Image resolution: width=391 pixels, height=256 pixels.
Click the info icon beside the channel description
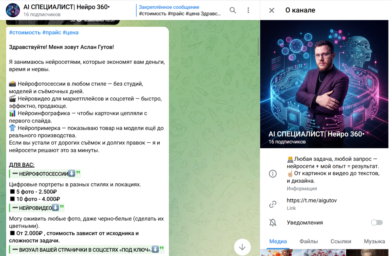(x=273, y=174)
